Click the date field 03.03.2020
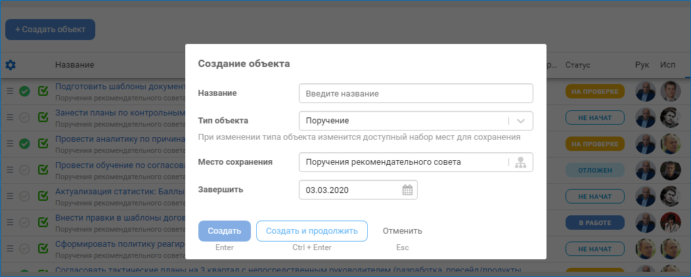The width and height of the screenshot is (691, 277). point(358,190)
